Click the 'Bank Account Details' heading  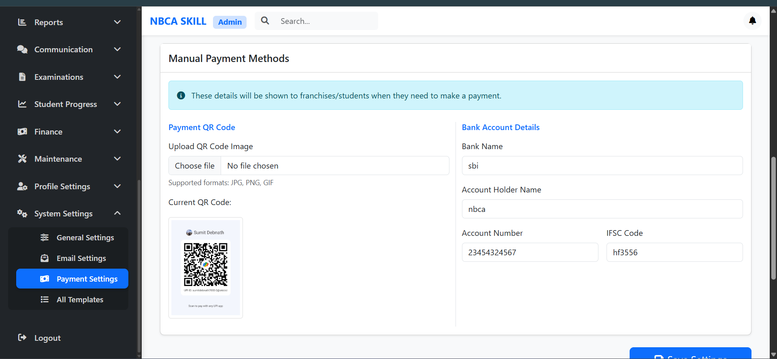(500, 127)
